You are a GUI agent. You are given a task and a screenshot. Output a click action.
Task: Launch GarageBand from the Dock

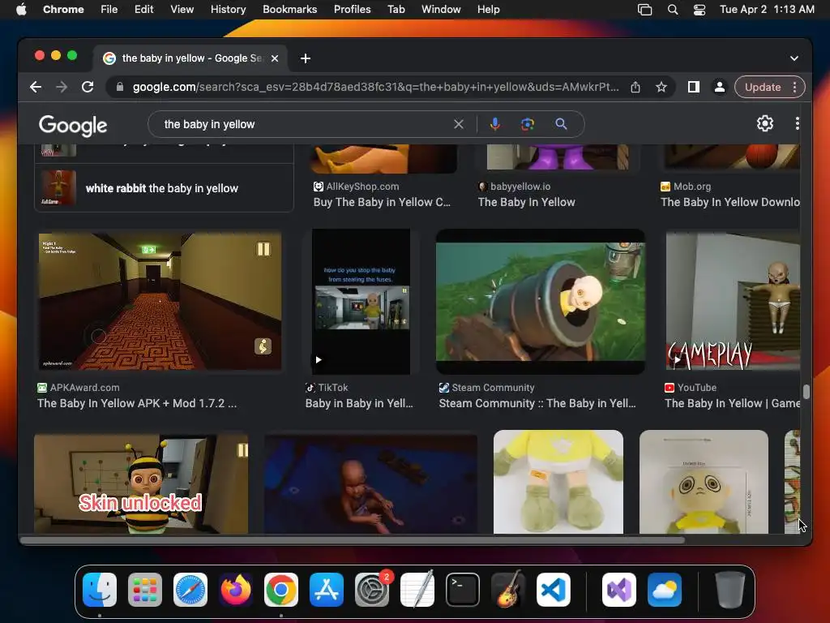coord(508,590)
